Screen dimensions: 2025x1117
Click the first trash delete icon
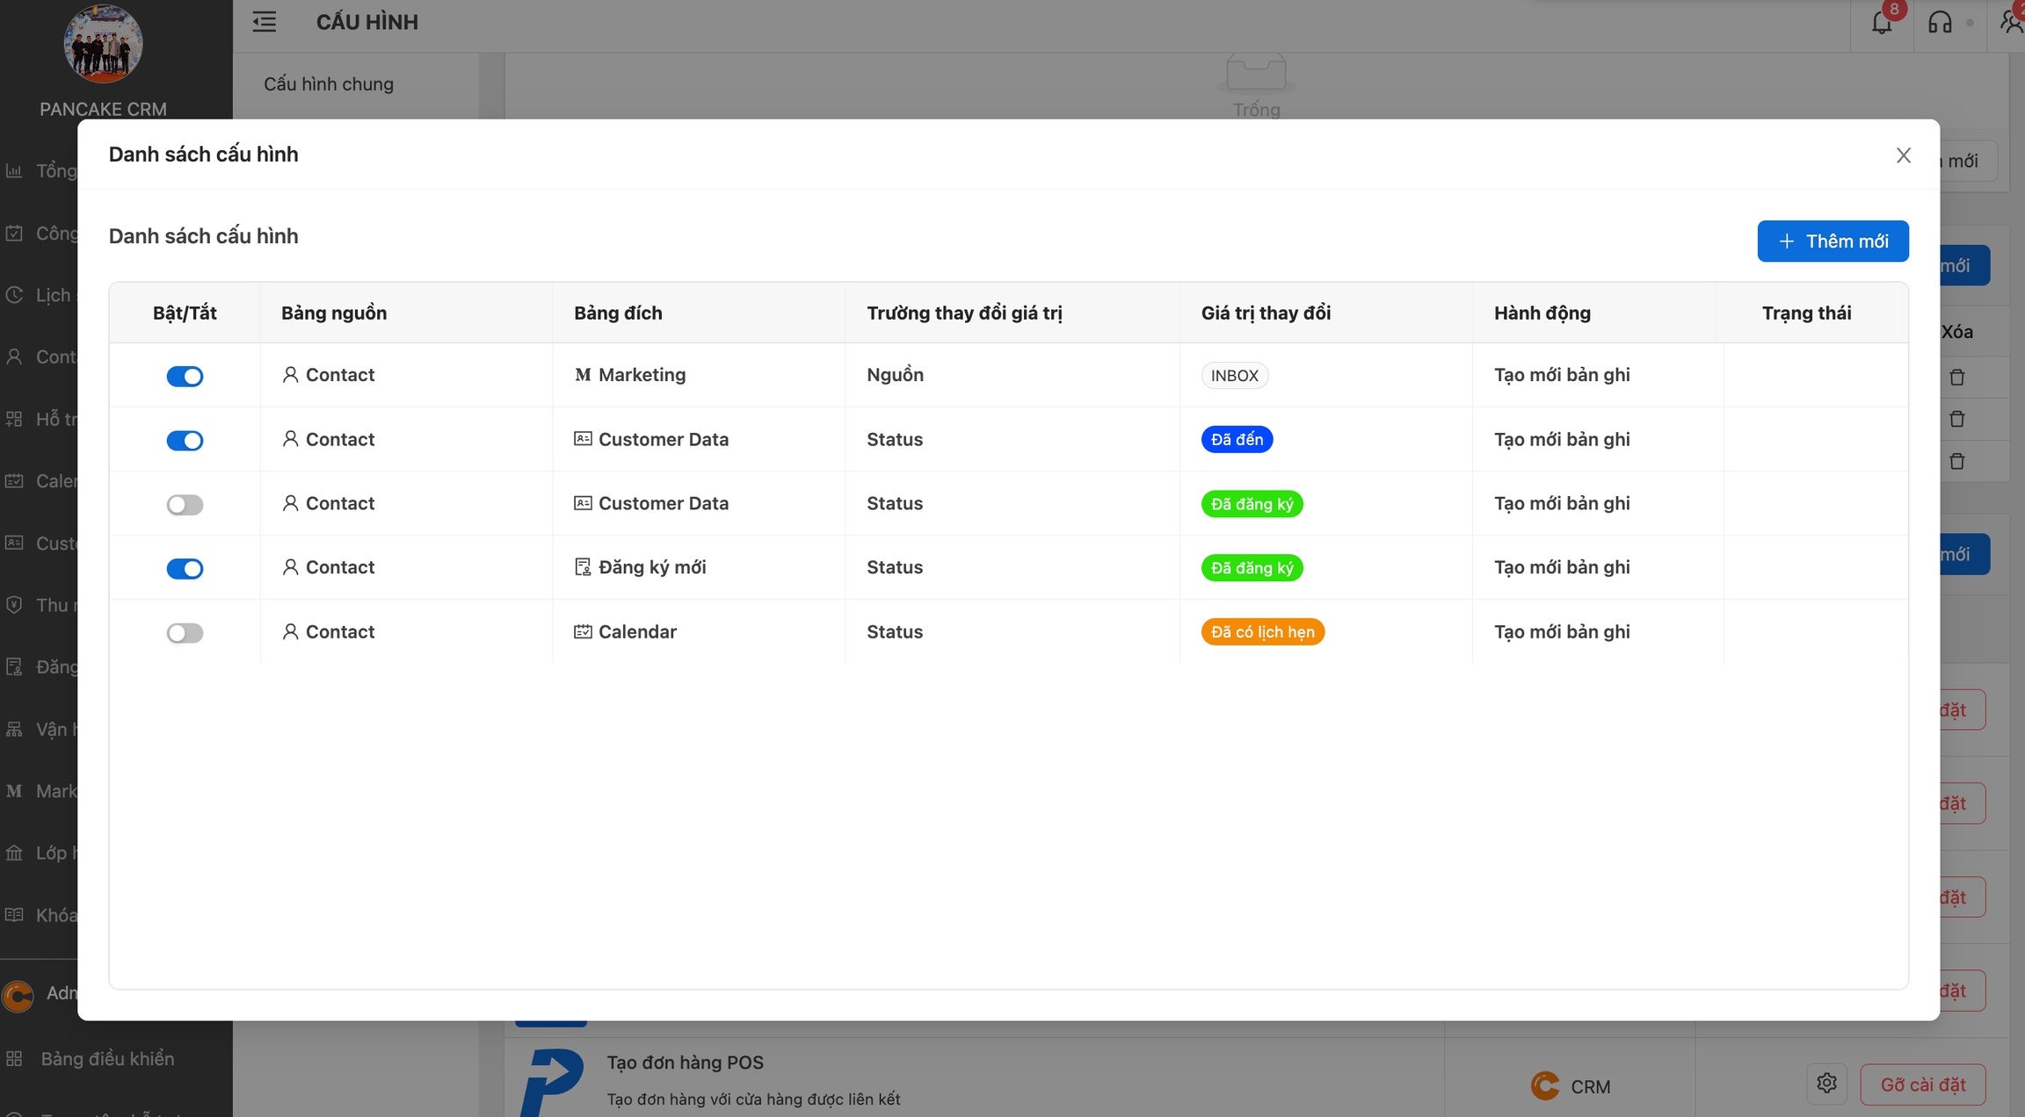point(1957,378)
